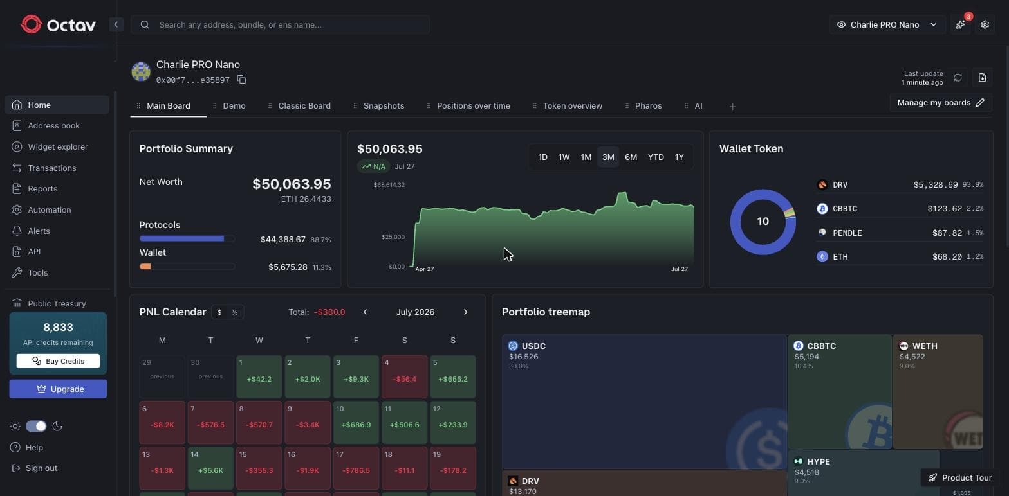Click the export file icon near Last update
The image size is (1009, 496).
click(982, 78)
